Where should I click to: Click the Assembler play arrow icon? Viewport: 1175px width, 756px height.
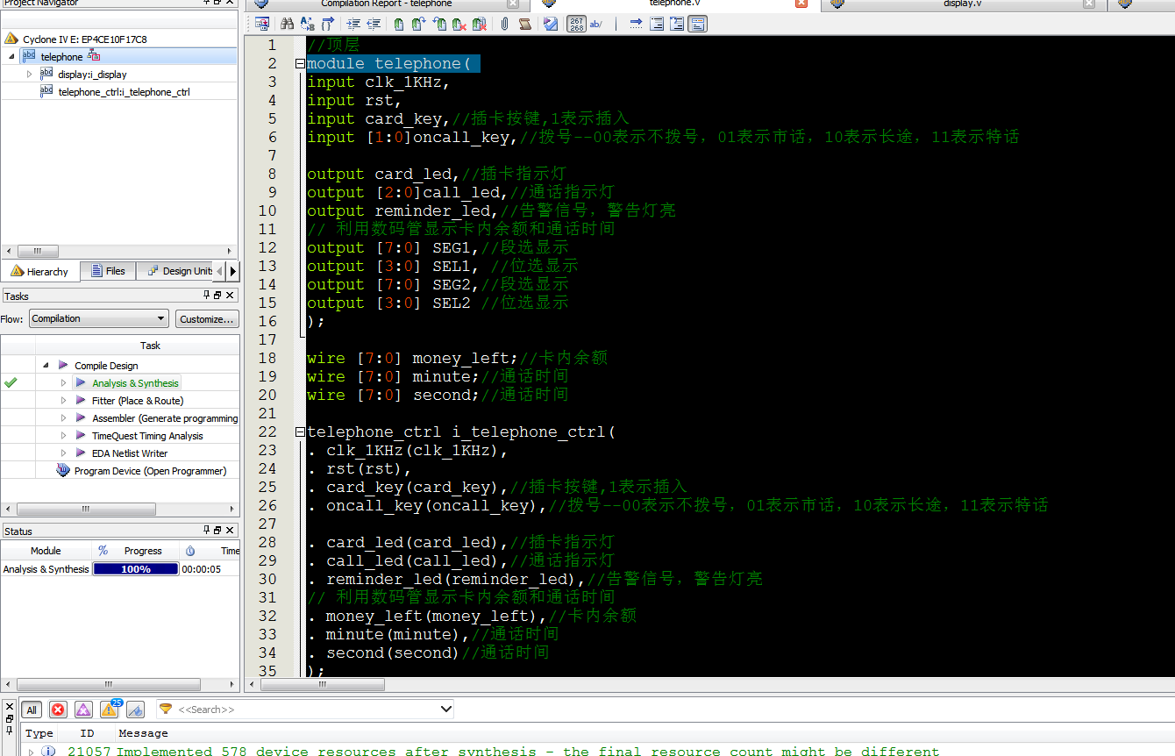81,417
